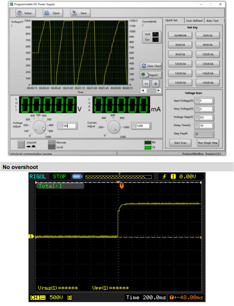Click the voltage value field showing 500
234x306 pixels.
[x=69, y=126]
